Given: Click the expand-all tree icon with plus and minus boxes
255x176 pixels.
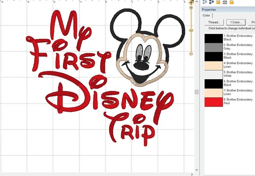Looking at the screenshot, I should pyautogui.click(x=212, y=2).
